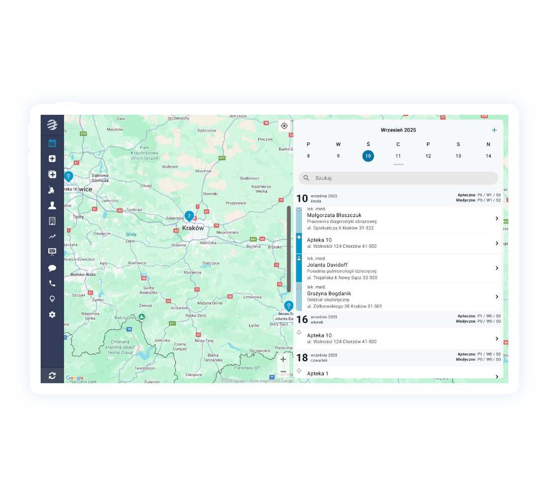
Task: Click the Małgorzata Błaszczuk name
Action: (x=334, y=215)
